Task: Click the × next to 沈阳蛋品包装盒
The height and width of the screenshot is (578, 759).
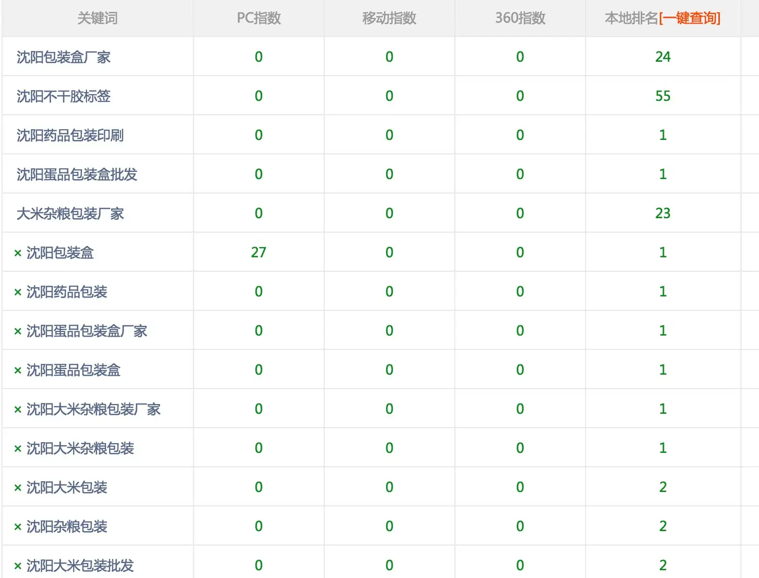Action: pos(17,371)
